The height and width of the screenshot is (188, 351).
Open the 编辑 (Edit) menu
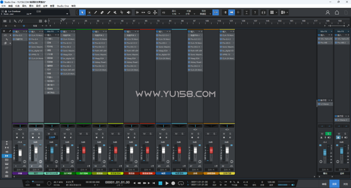pos(11,6)
